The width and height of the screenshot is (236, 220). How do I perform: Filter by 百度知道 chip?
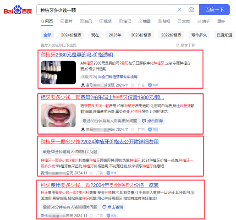point(224,35)
